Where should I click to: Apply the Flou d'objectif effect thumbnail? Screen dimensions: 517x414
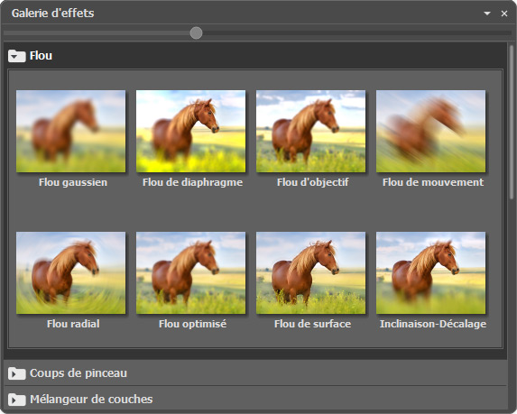click(311, 131)
